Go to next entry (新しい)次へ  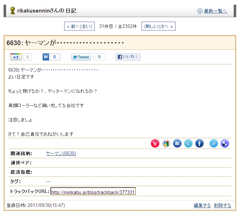click(x=159, y=26)
